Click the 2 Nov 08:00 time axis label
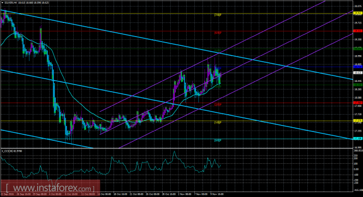This screenshot has width=363, height=197. pyautogui.click(x=185, y=194)
